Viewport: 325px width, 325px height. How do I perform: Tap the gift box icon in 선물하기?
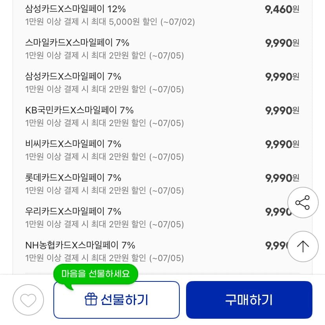(91, 299)
